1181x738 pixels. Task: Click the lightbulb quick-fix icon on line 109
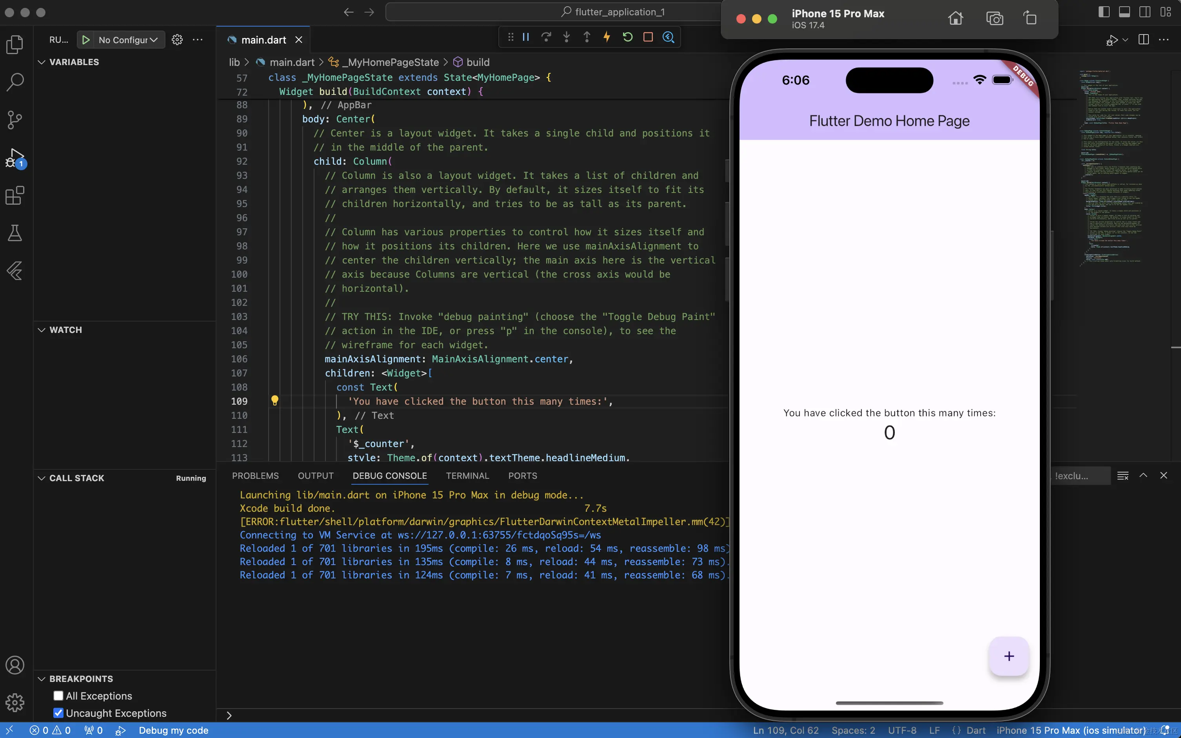pyautogui.click(x=275, y=401)
